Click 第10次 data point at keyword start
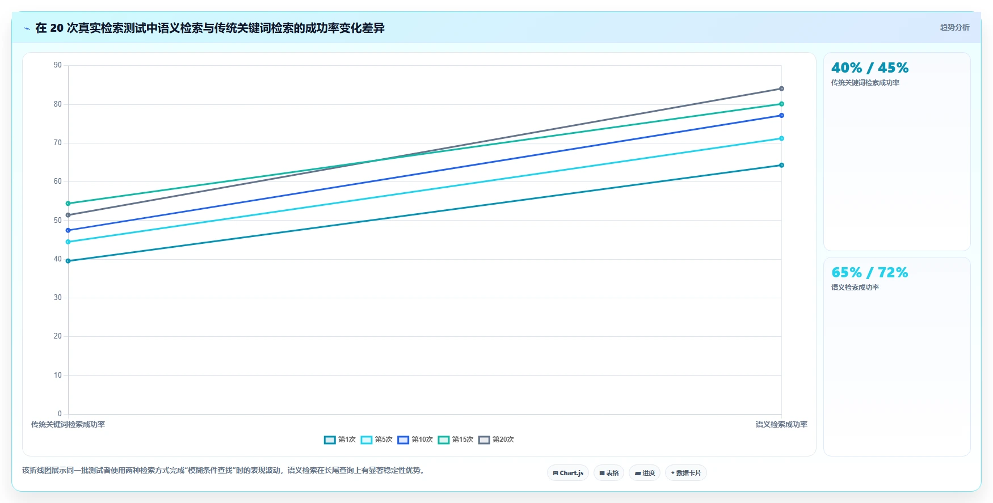Viewport: 993px width, 503px height. click(x=68, y=230)
